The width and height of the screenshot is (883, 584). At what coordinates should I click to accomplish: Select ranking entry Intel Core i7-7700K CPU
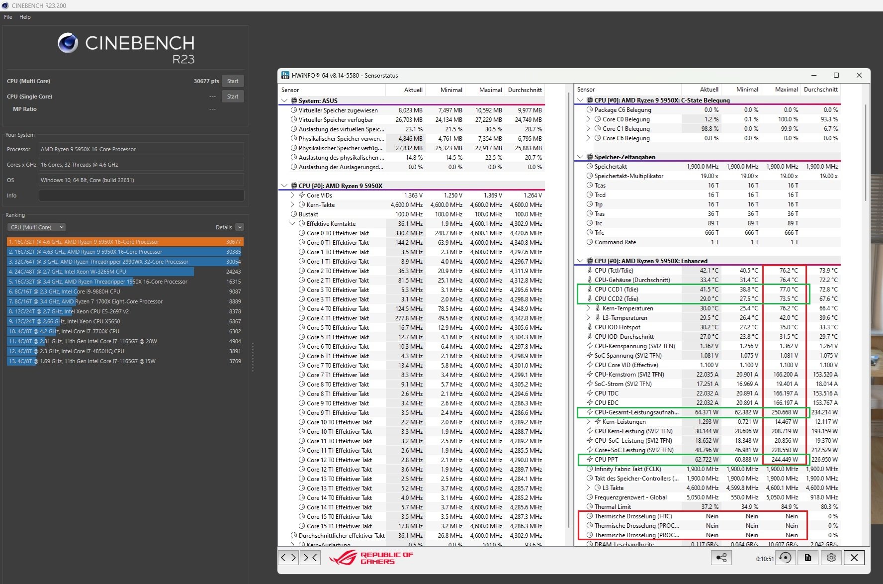click(125, 331)
